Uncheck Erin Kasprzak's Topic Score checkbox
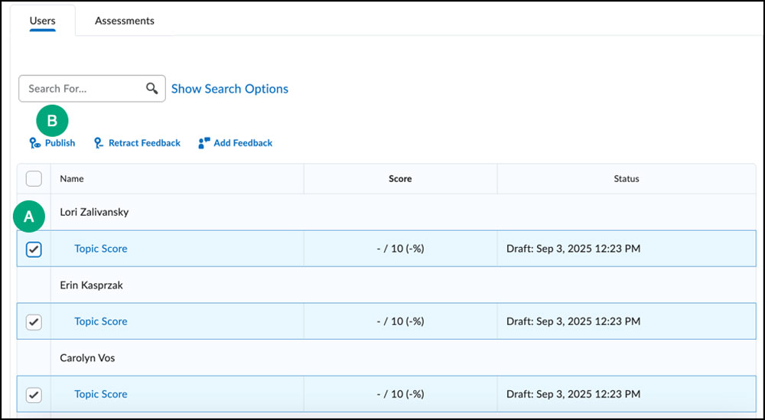Viewport: 765px width, 420px height. 34,321
